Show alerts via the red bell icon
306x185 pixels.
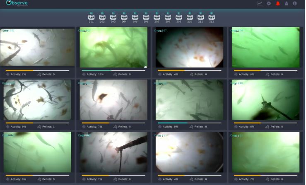coord(278,3)
